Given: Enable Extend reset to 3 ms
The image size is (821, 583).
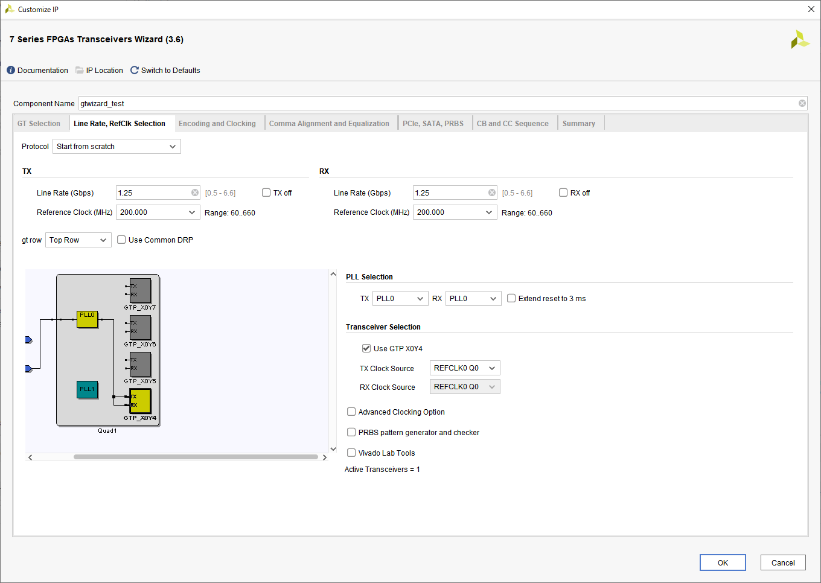Looking at the screenshot, I should pos(511,298).
